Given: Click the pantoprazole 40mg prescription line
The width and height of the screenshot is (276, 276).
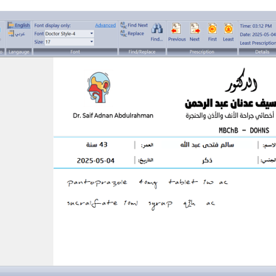Looking at the screenshot, I should point(147,183).
